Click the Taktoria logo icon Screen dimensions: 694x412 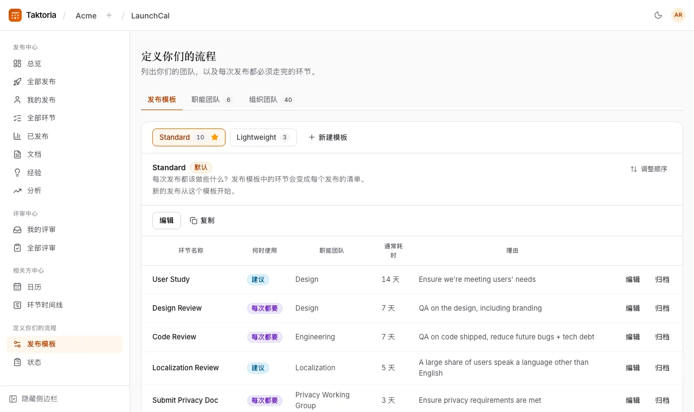pyautogui.click(x=15, y=15)
